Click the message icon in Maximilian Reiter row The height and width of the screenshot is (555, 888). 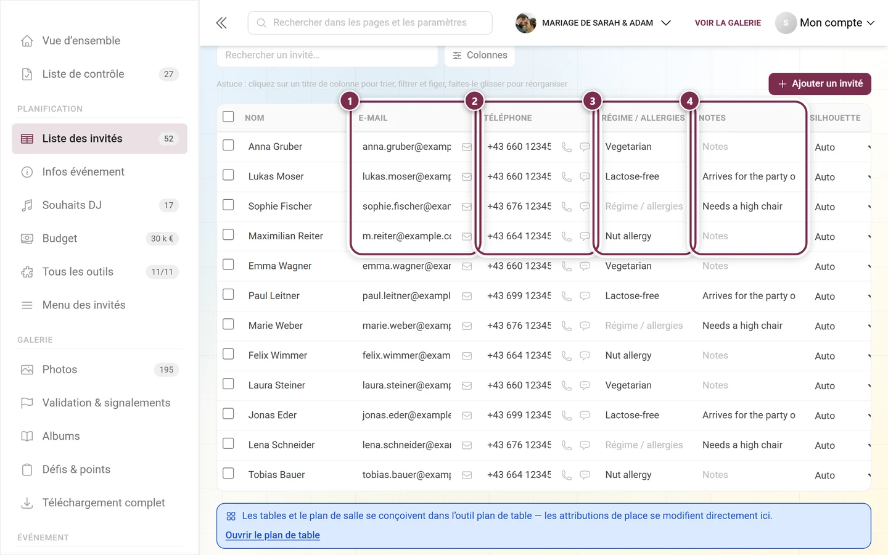585,236
